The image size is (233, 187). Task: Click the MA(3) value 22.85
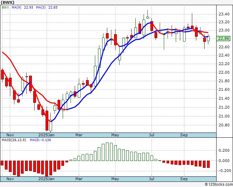(x=53, y=8)
